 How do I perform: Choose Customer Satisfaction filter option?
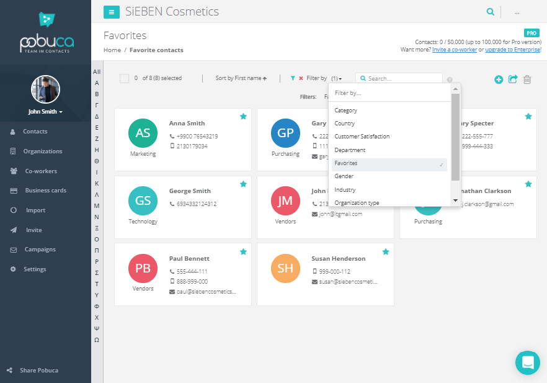[x=389, y=137]
